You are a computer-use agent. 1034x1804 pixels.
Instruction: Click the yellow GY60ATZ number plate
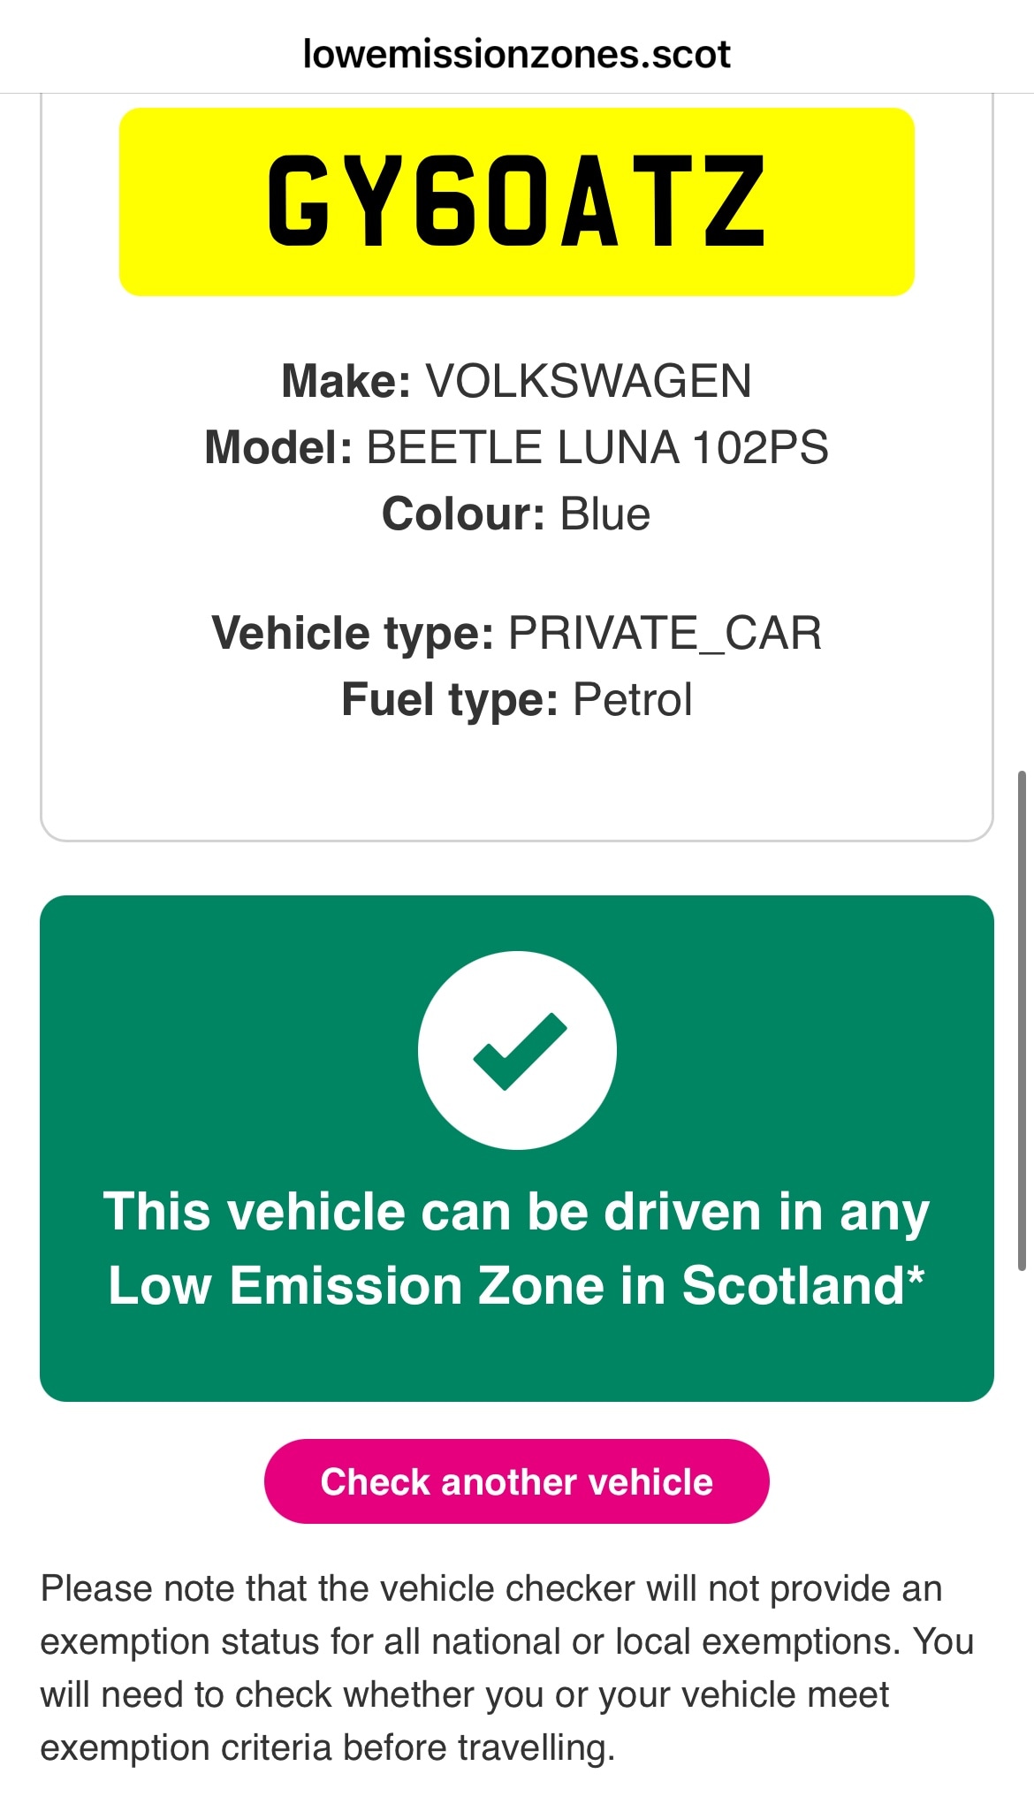click(516, 202)
